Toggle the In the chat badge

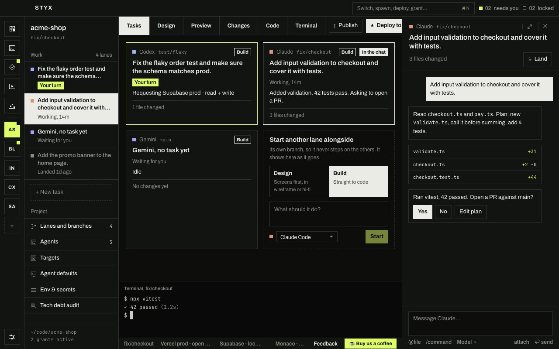(x=374, y=52)
